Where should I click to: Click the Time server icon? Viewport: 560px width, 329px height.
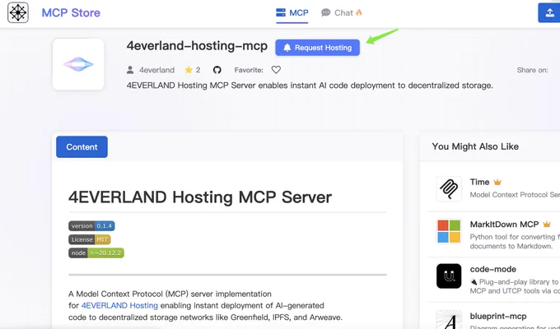tap(449, 189)
